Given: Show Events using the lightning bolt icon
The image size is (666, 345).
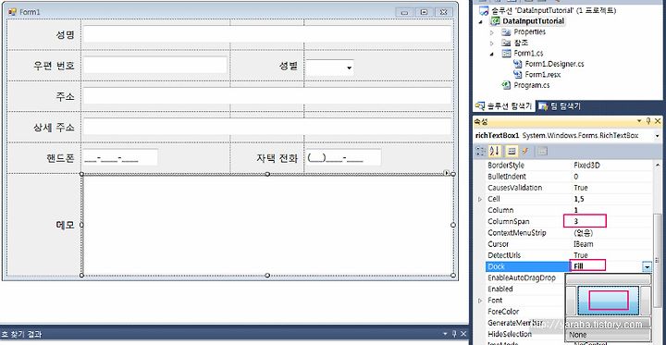Looking at the screenshot, I should pos(525,151).
